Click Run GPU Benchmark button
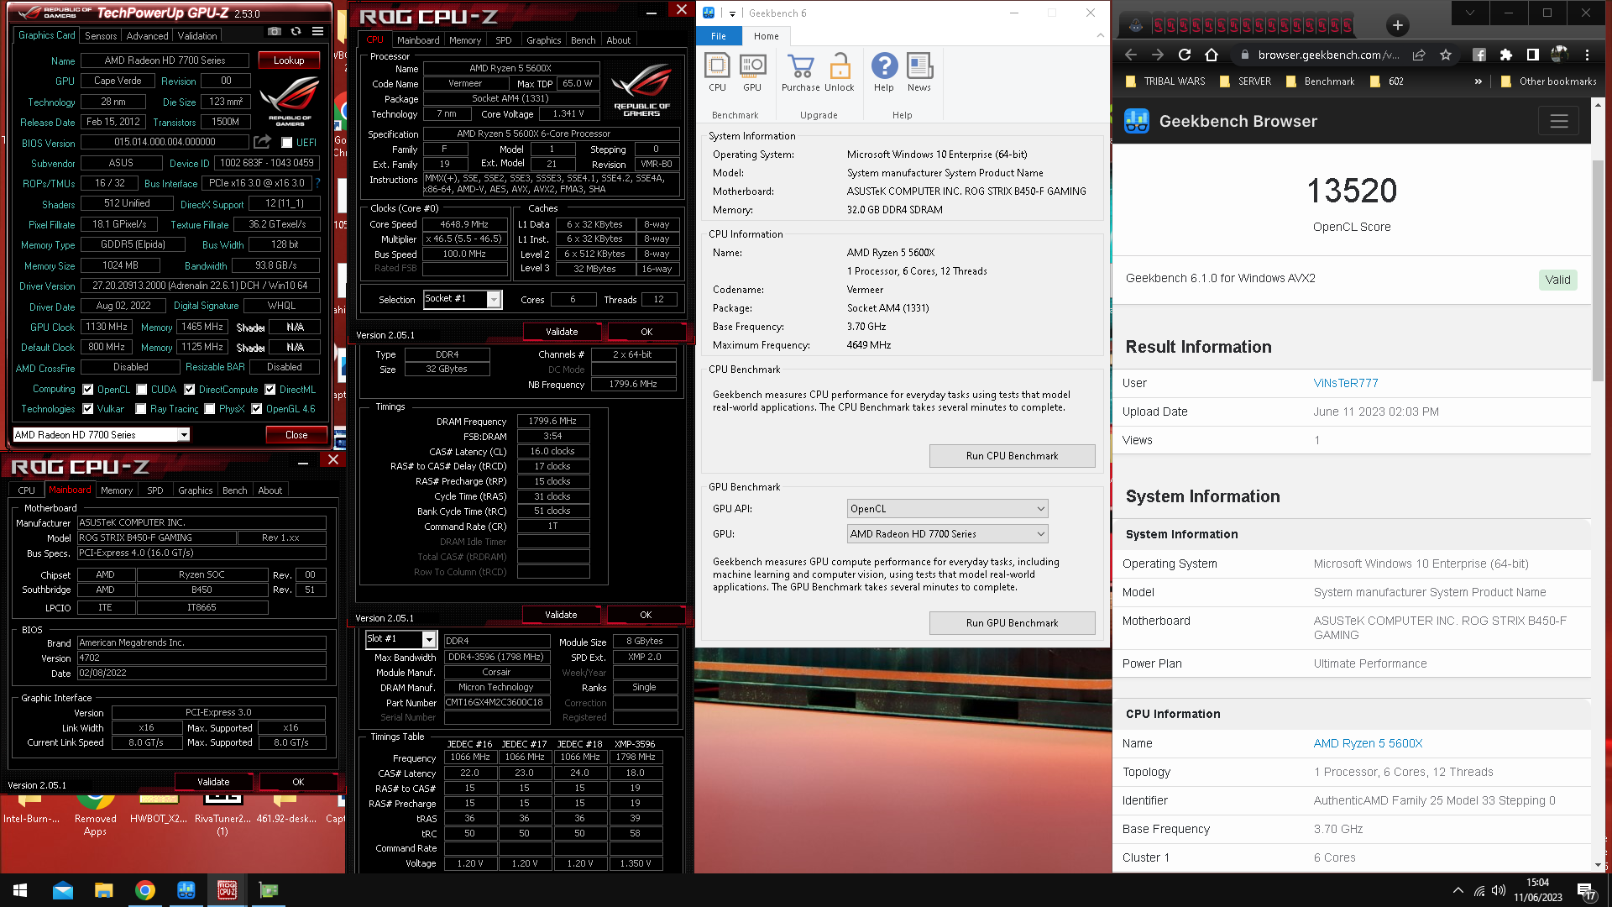 coord(1012,623)
